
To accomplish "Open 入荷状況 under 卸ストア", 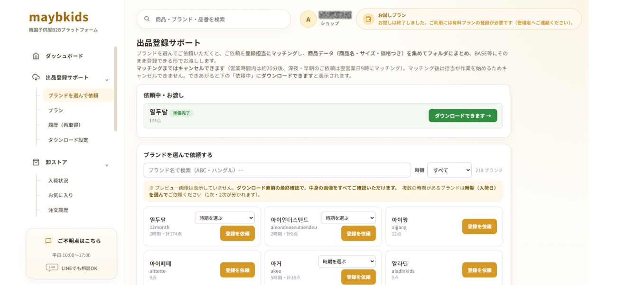I will 58,180.
